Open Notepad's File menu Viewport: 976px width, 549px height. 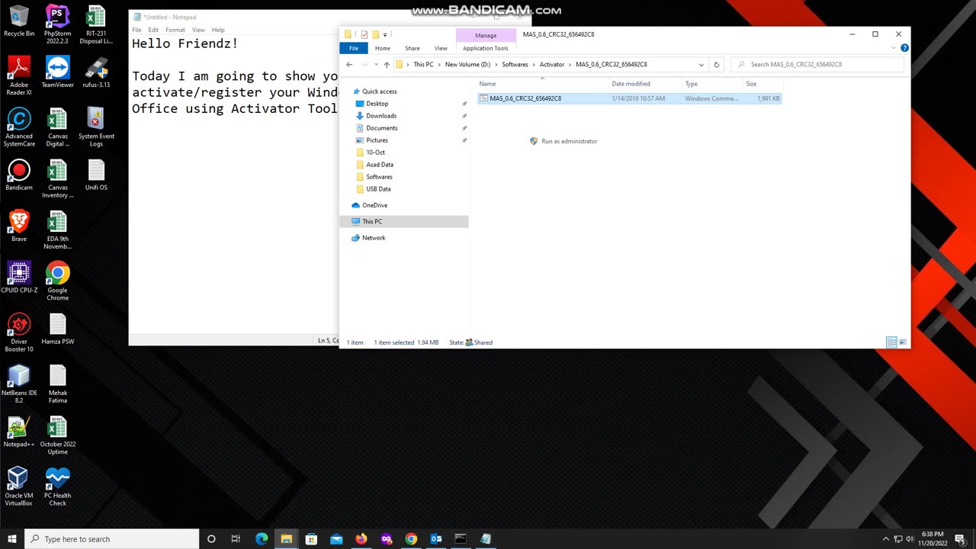(136, 30)
